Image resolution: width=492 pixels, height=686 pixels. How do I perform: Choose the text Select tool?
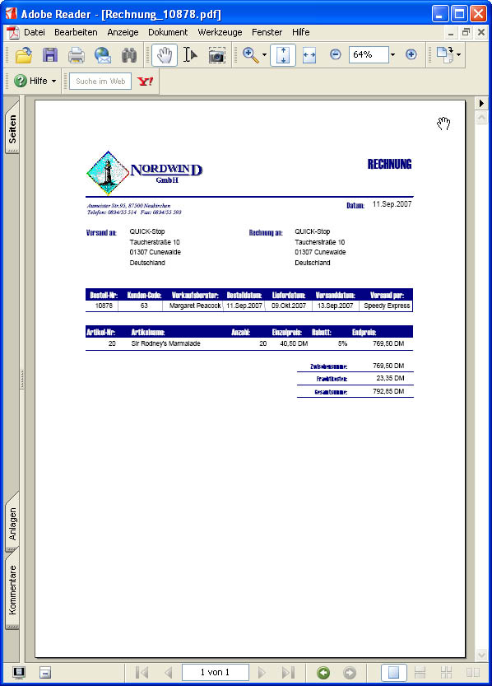coord(191,55)
